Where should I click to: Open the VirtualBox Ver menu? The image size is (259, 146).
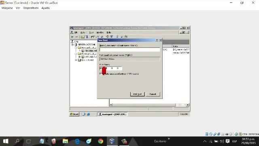pos(18,8)
